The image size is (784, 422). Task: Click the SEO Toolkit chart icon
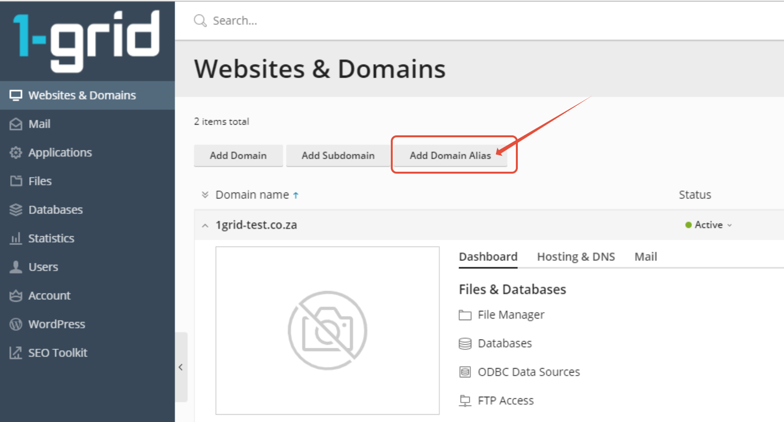tap(16, 353)
